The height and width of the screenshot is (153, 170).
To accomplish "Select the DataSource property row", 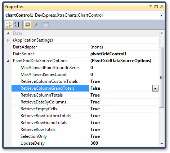I will [85, 54].
